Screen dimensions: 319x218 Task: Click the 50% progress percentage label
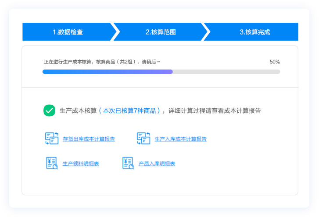274,62
